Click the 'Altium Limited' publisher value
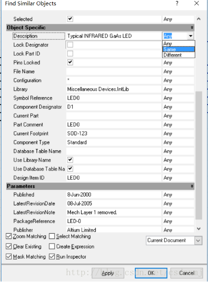208x282 pixels. (x=82, y=230)
